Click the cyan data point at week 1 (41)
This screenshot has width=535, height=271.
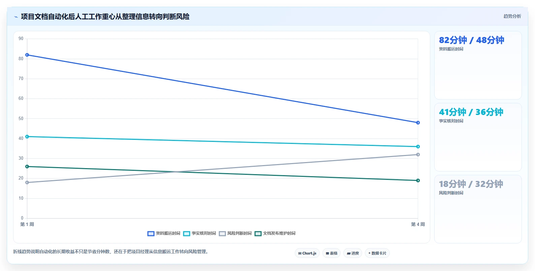(27, 137)
